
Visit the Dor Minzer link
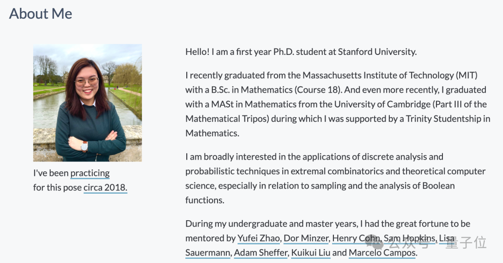[306, 238]
